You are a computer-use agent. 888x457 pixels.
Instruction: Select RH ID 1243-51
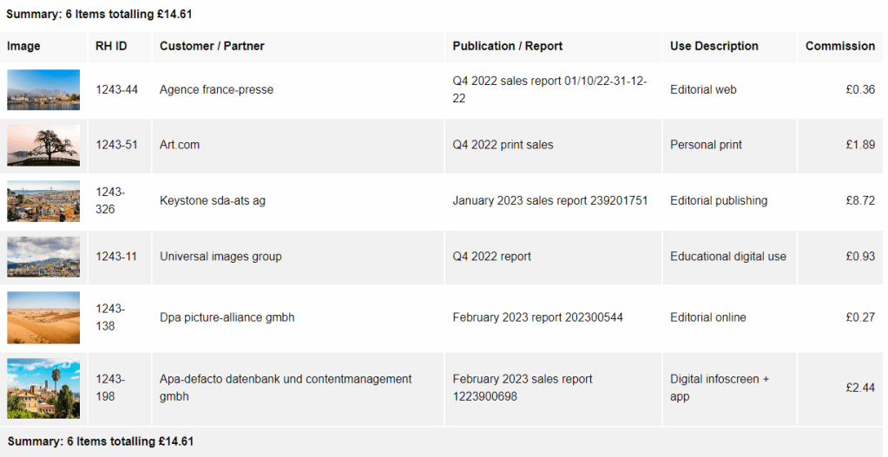click(116, 145)
